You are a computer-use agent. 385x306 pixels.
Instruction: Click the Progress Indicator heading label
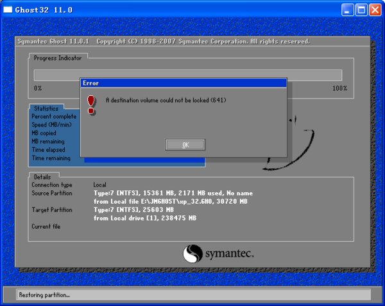58,57
